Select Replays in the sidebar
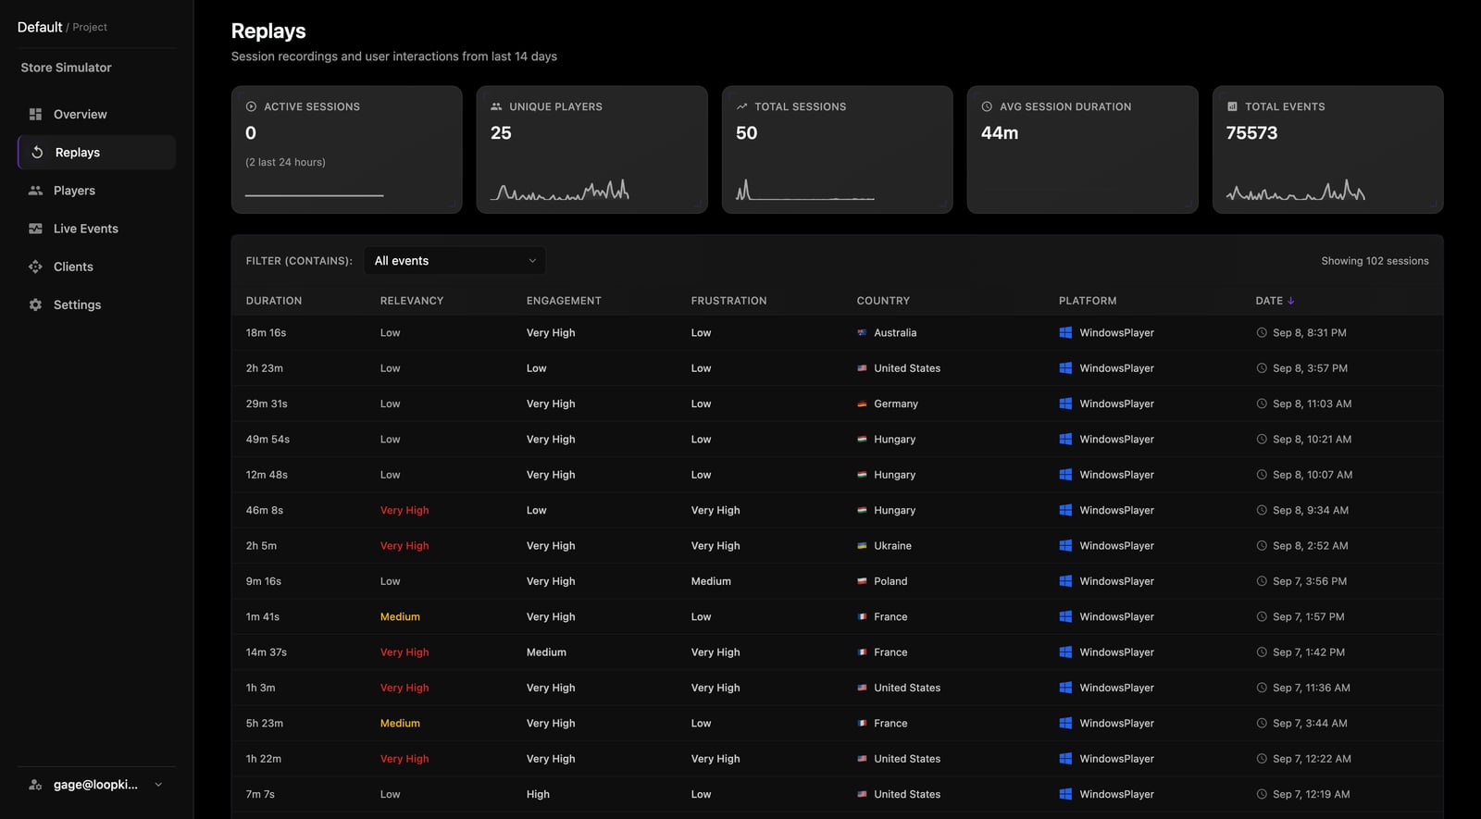The height and width of the screenshot is (819, 1481). pyautogui.click(x=96, y=152)
